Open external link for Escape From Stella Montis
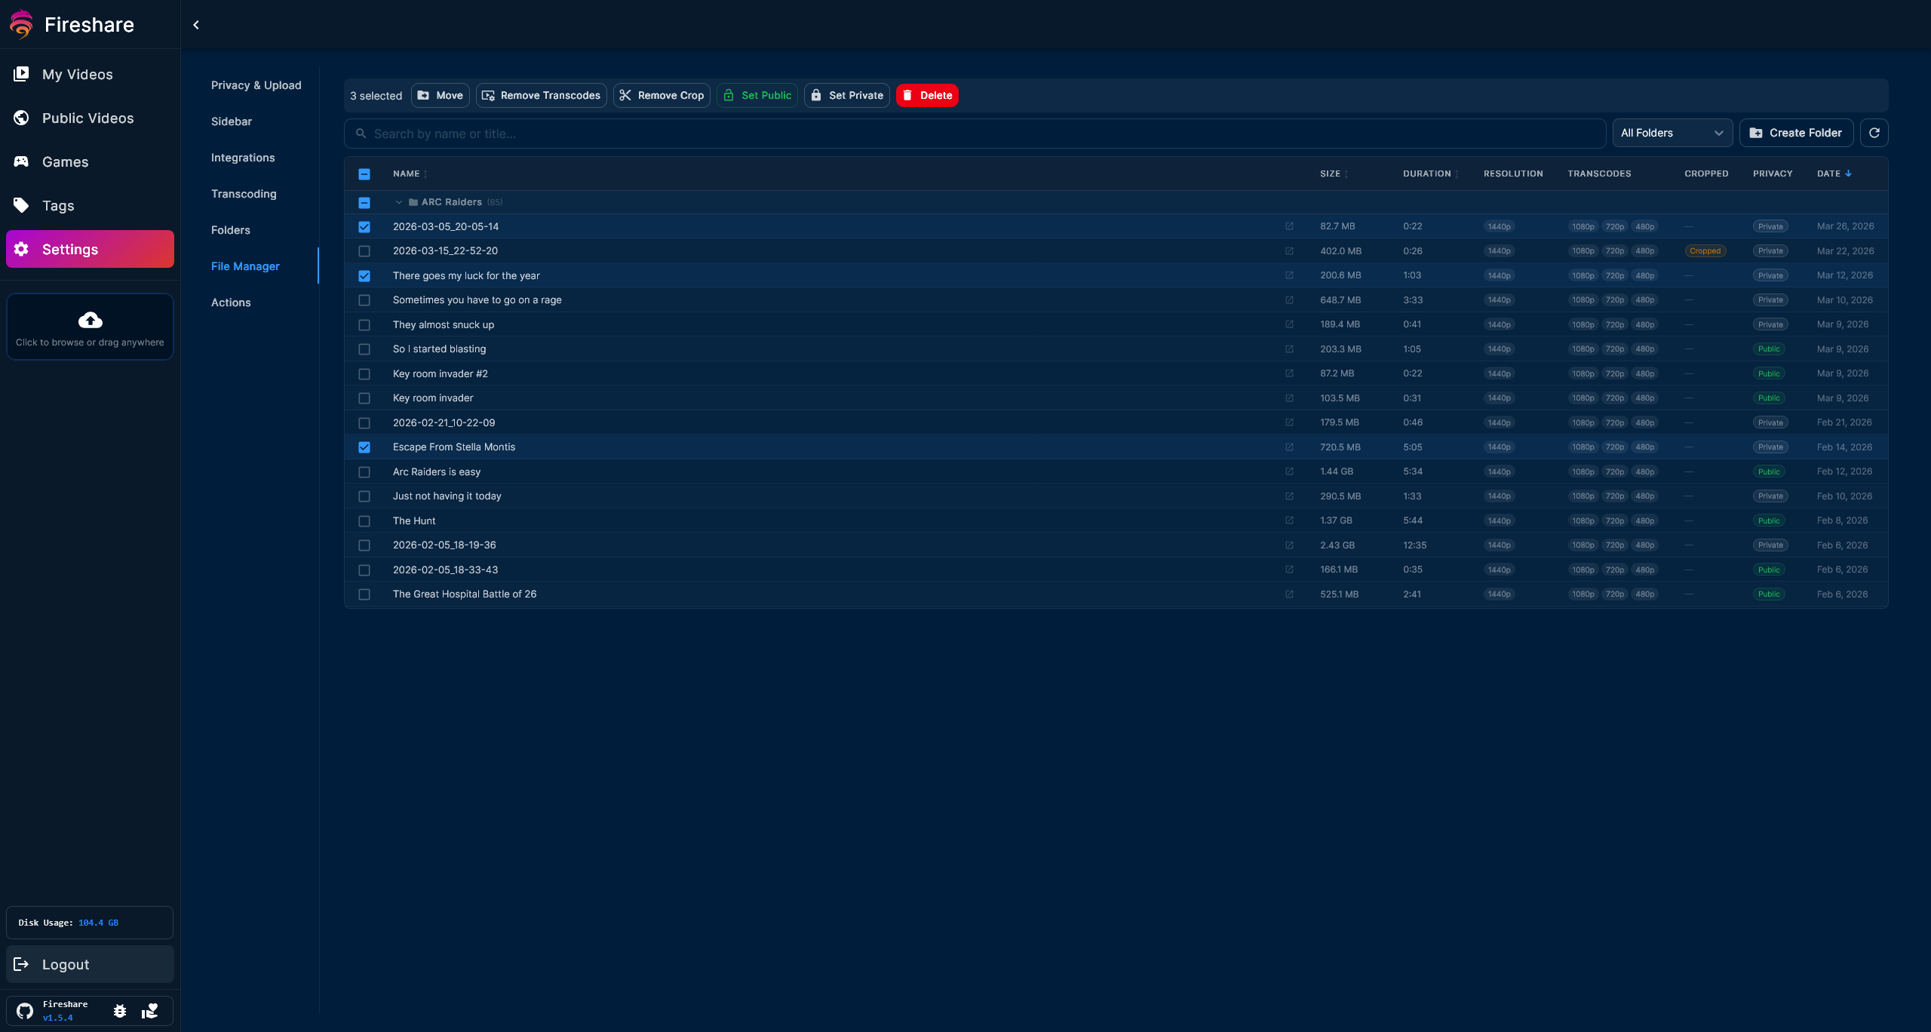This screenshot has height=1032, width=1931. [x=1290, y=447]
